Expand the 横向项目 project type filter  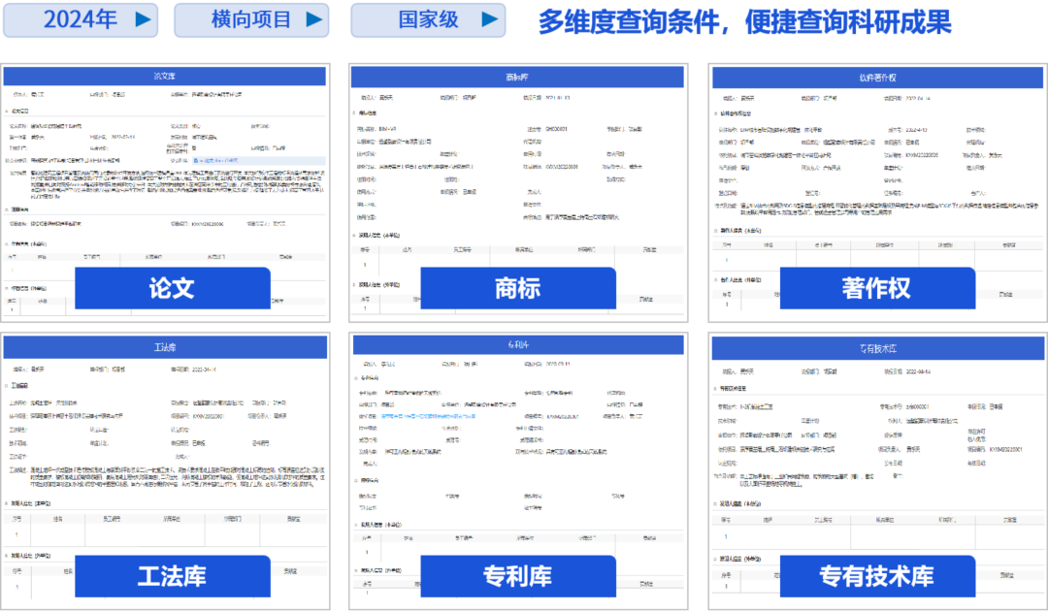click(x=251, y=19)
